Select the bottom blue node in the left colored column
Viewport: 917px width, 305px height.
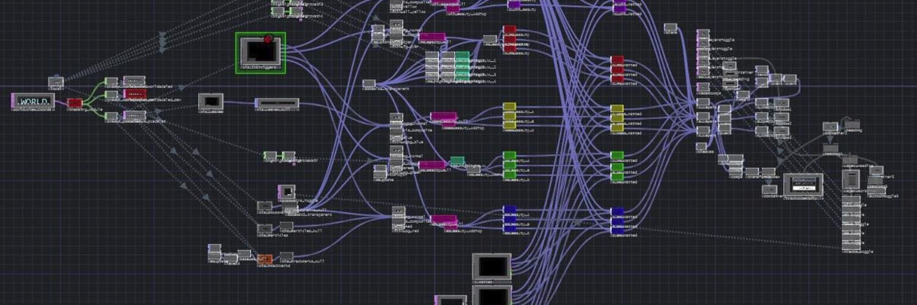click(x=509, y=228)
